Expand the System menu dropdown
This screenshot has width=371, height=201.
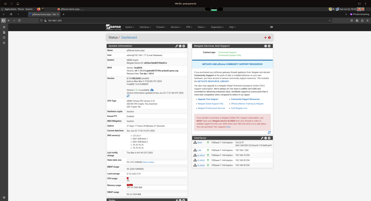(x=129, y=27)
